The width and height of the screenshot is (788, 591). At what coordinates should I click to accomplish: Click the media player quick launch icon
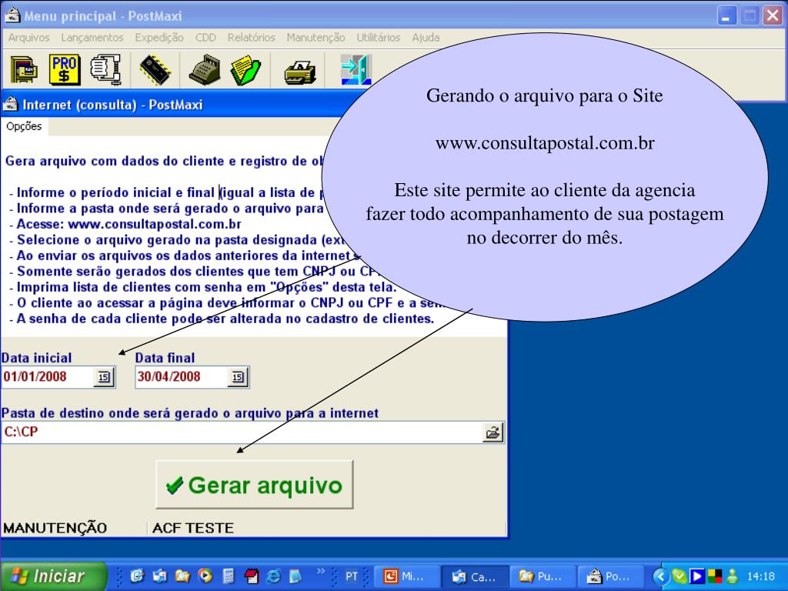pyautogui.click(x=205, y=576)
